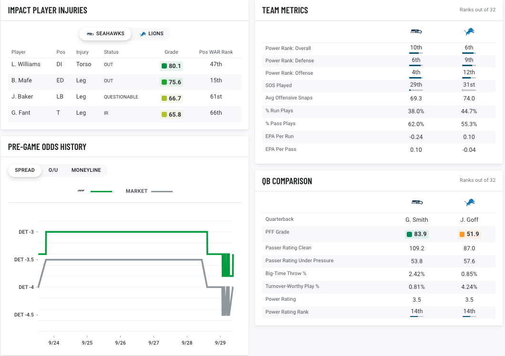Switch injuries toggle to Lions
505x356 pixels.
(151, 34)
